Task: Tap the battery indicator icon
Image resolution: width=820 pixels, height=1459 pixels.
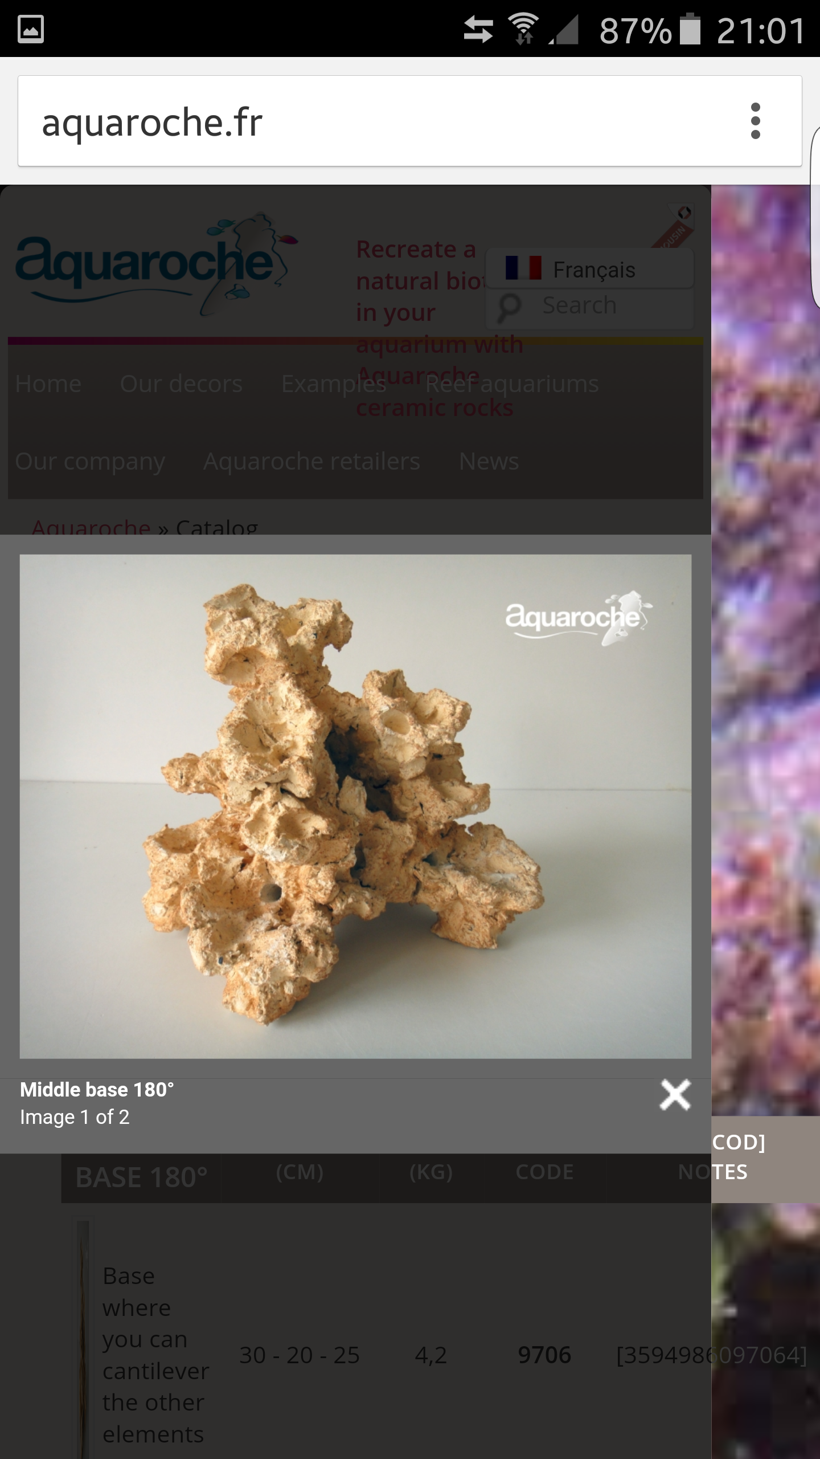Action: 690,28
